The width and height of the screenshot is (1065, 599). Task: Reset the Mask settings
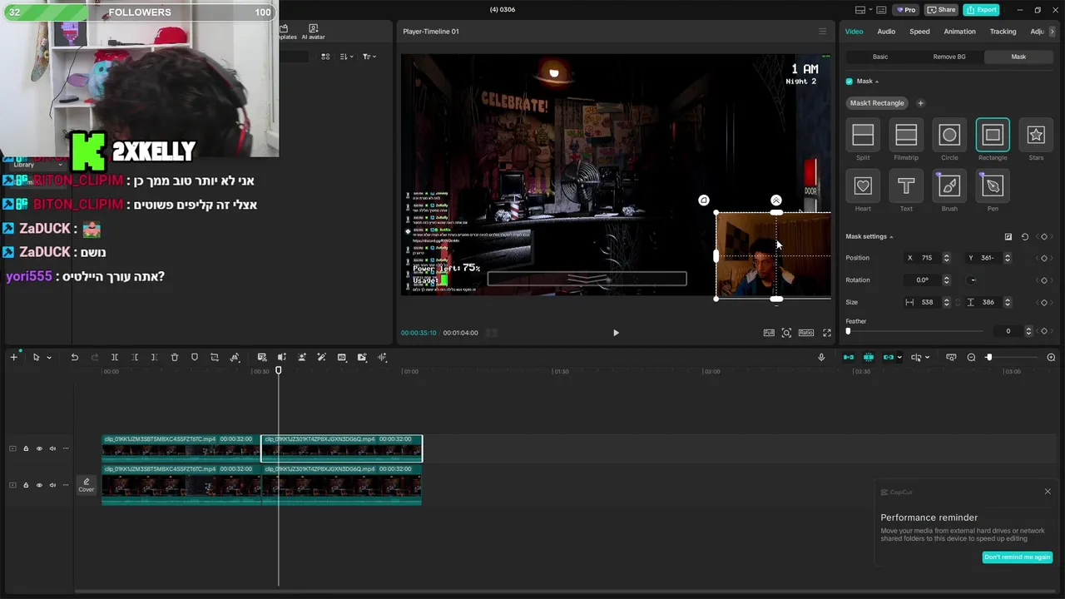point(1025,237)
